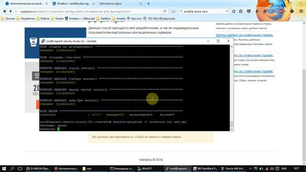Open the '192.168.0.48/phpmyad...' bookmark
Viewport: 306px width, 172px height.
[x=160, y=19]
